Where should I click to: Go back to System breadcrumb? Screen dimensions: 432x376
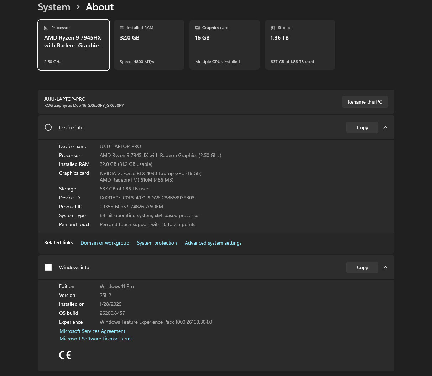tap(54, 7)
